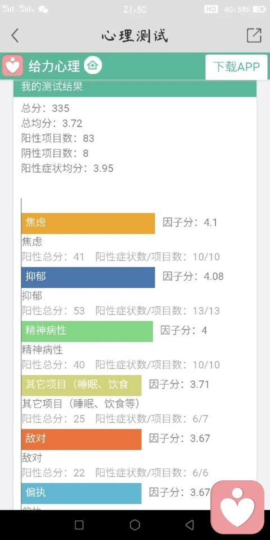Open the share icon at top right
Viewport: 270px width, 540px height.
pos(254,35)
